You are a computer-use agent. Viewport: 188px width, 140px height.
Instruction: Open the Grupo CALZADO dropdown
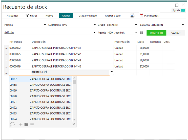(136, 25)
